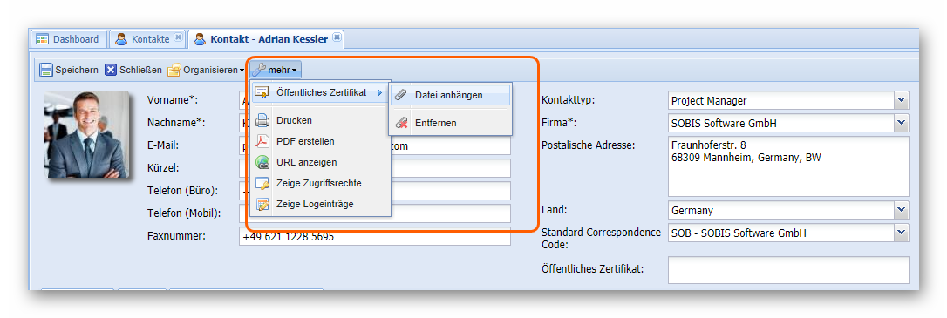Viewport: 947px width, 318px height.
Task: Click the Organisieren folder icon
Action: 174,70
